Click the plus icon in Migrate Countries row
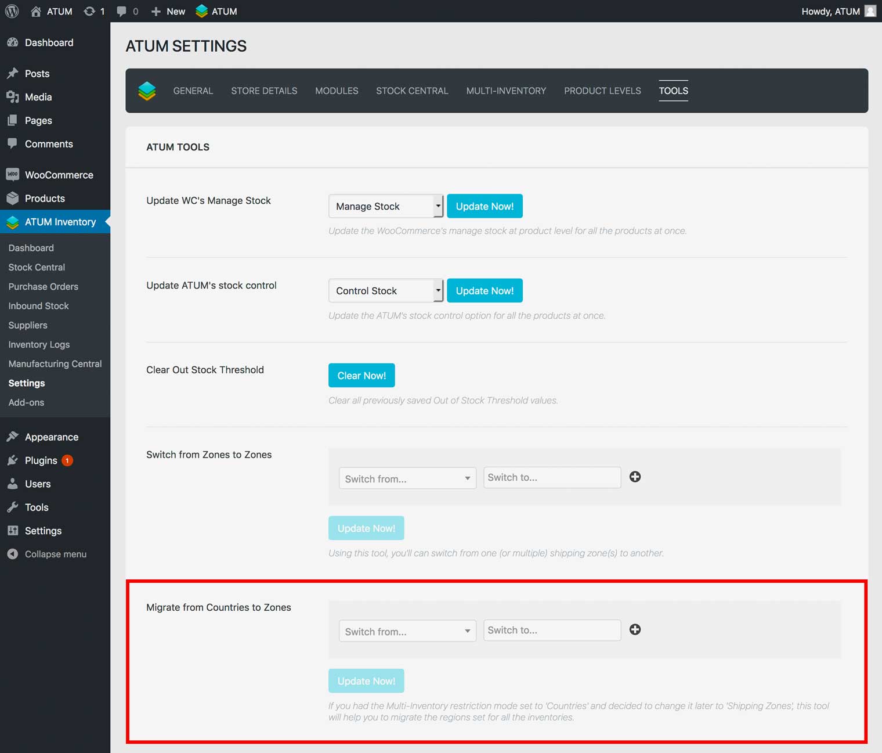This screenshot has width=882, height=753. pyautogui.click(x=635, y=629)
